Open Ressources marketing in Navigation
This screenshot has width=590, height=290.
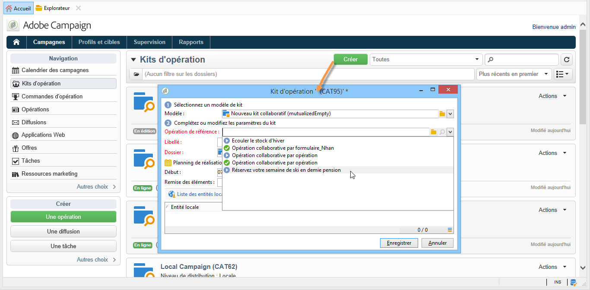(x=63, y=173)
